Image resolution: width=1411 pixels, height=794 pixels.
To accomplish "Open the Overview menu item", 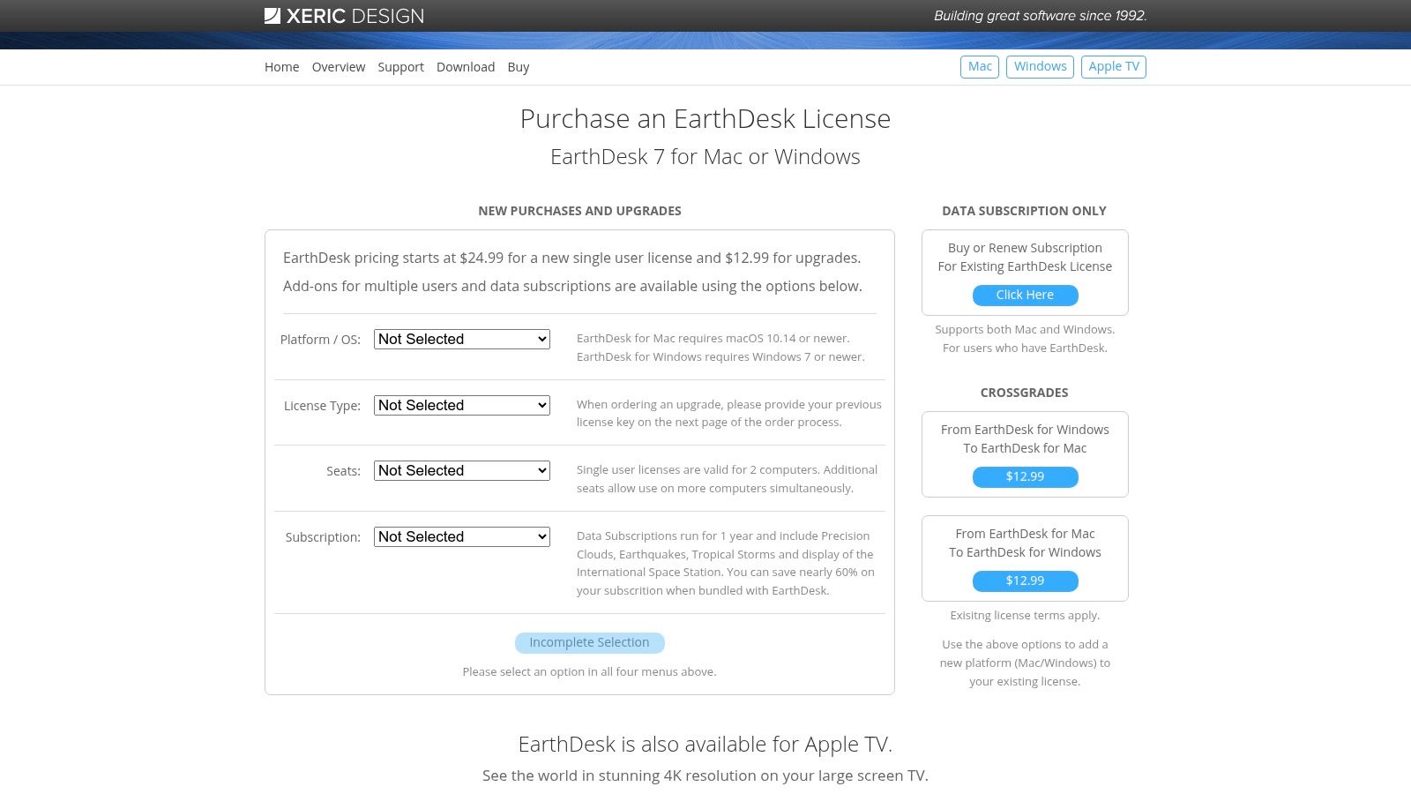I will (x=339, y=67).
